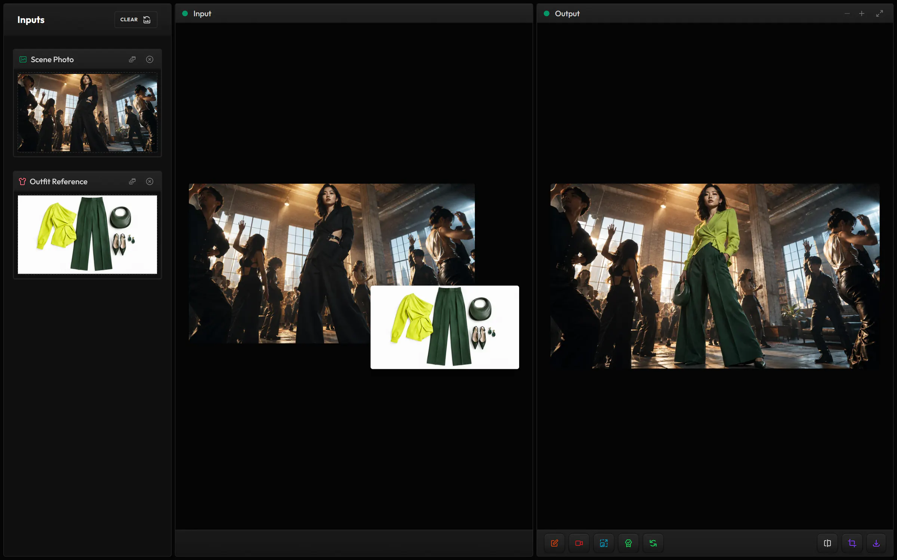Click the Outfit Reference shirt icon
897x560 pixels.
coord(22,181)
